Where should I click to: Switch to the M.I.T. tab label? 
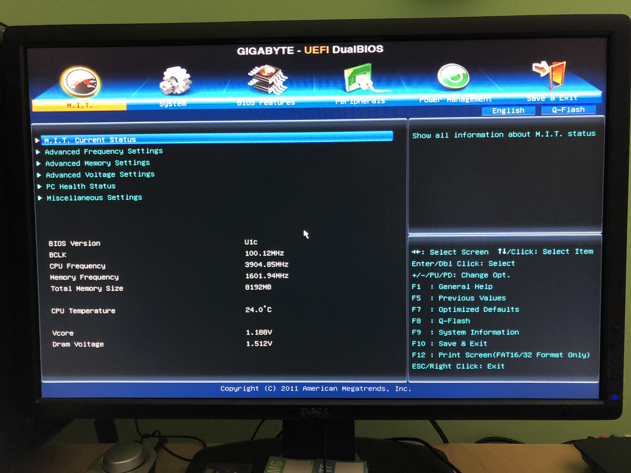click(80, 105)
